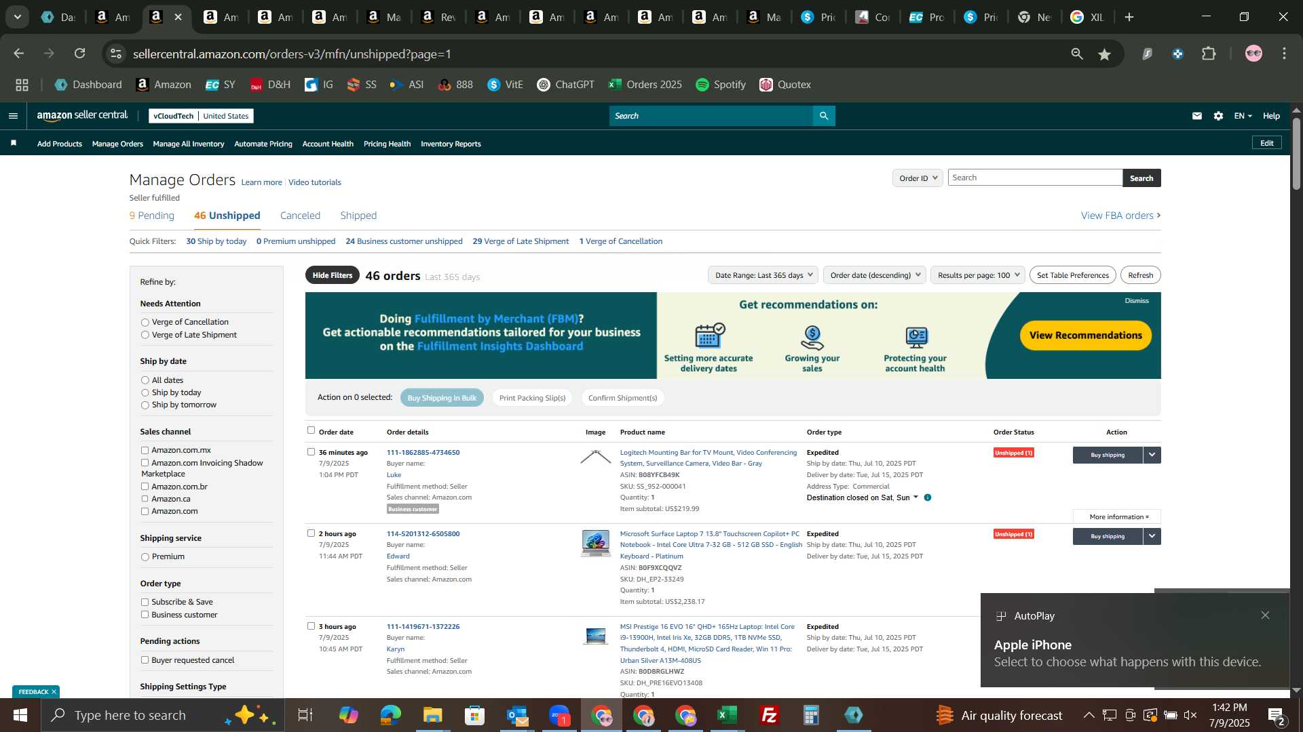Click the Seller Central search magnifier button
This screenshot has height=732, width=1303.
pyautogui.click(x=824, y=116)
